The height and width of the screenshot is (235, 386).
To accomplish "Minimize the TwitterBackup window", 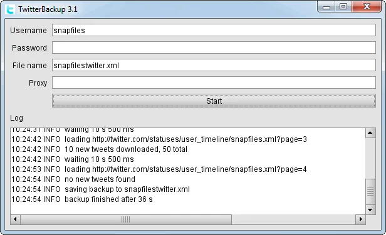I will 326,7.
